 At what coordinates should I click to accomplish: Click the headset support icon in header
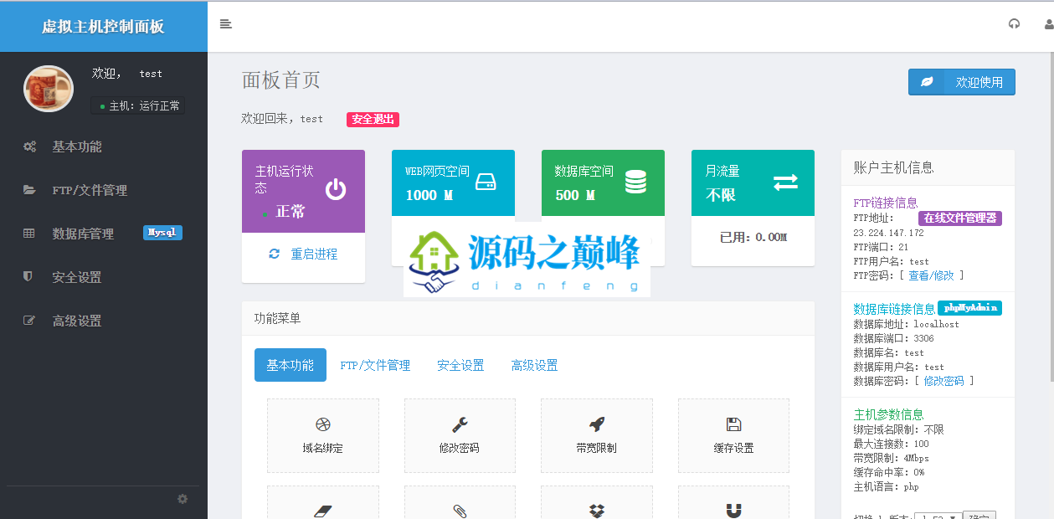click(x=1014, y=24)
